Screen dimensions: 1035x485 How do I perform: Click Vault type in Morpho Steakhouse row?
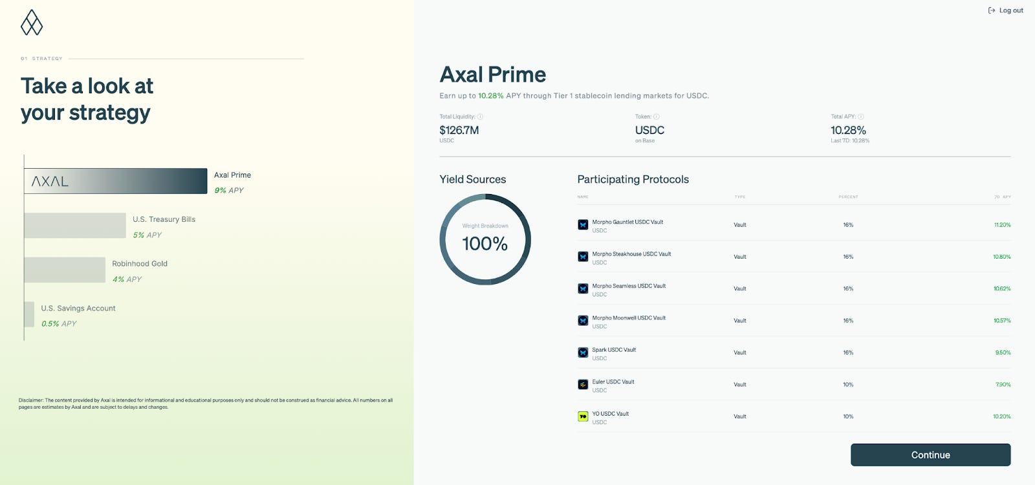pos(740,257)
